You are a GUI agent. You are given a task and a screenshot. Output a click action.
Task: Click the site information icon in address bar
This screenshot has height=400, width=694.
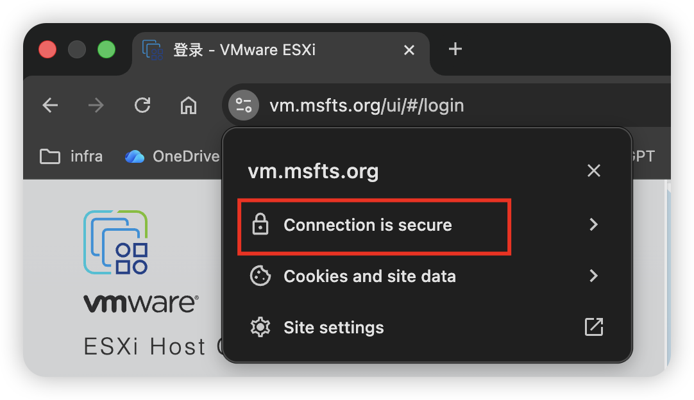point(244,105)
